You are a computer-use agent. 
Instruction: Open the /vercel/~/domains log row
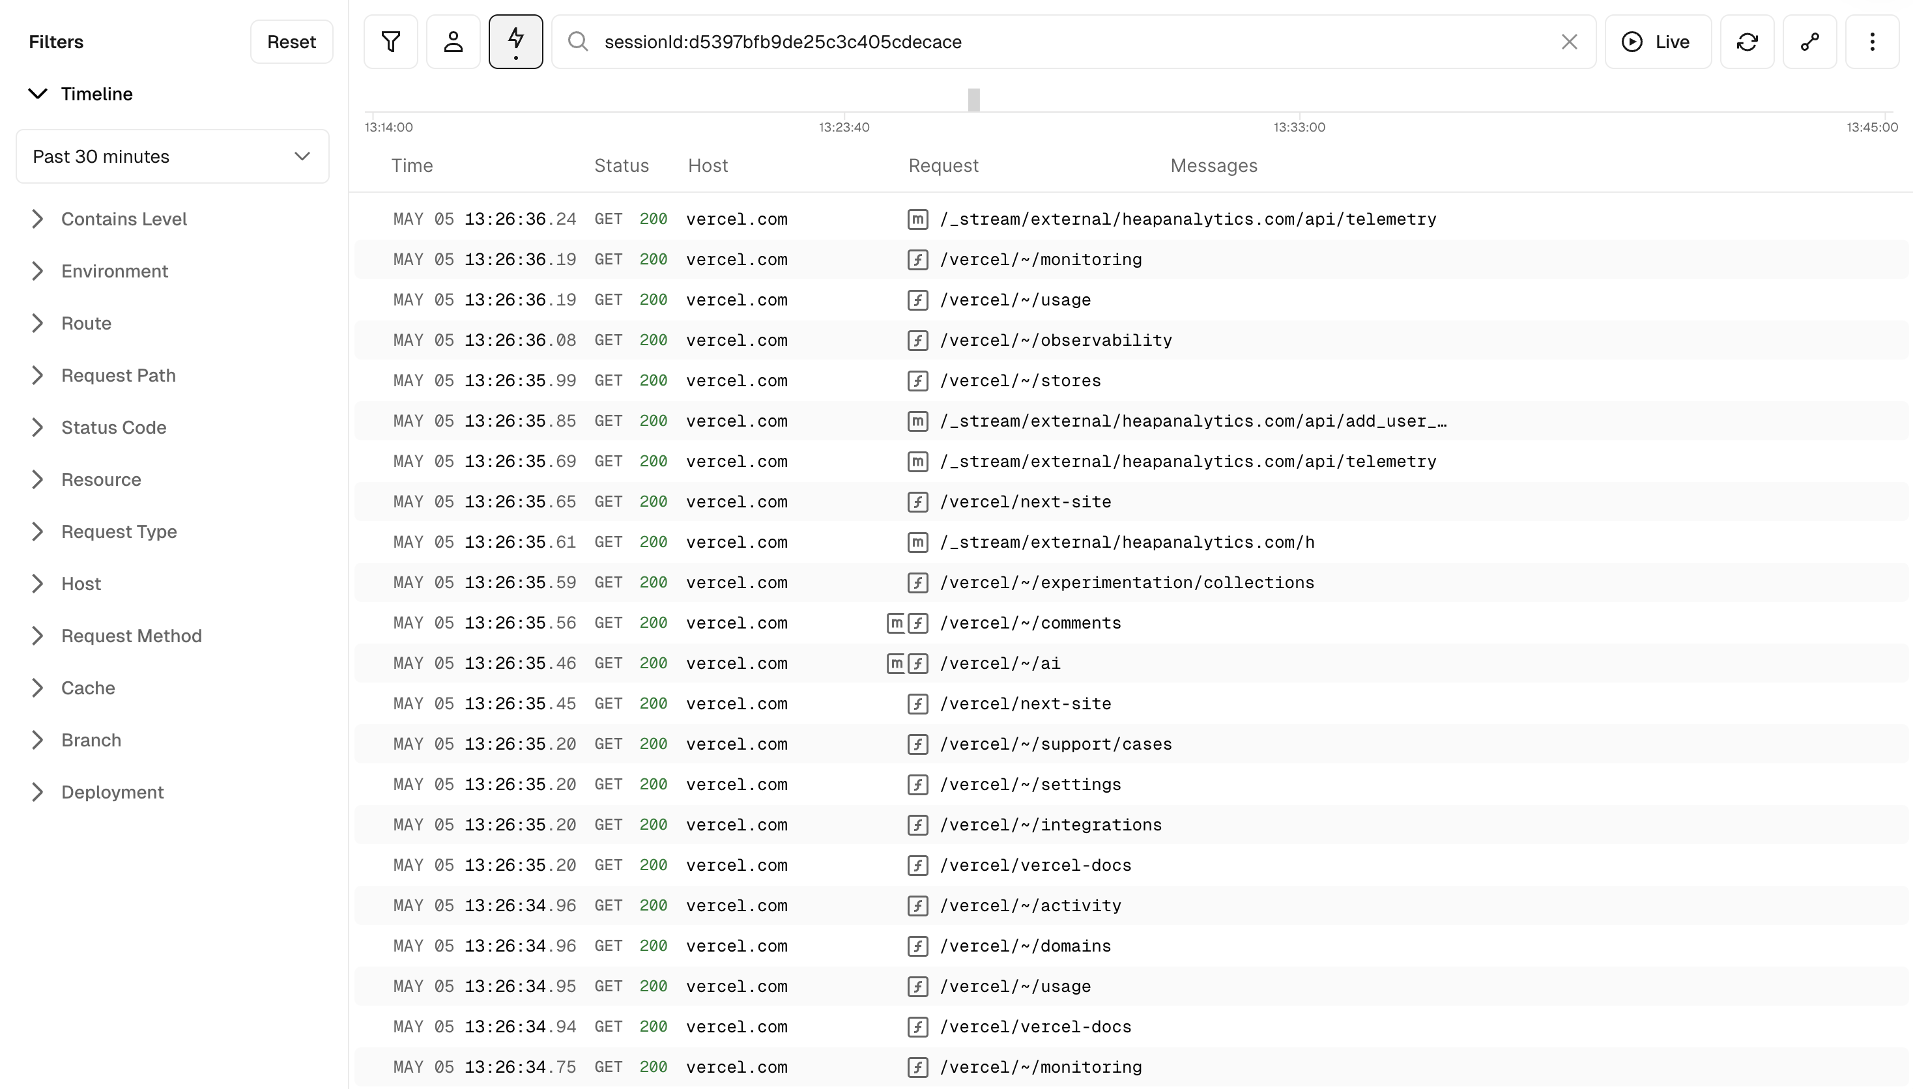(x=1131, y=946)
